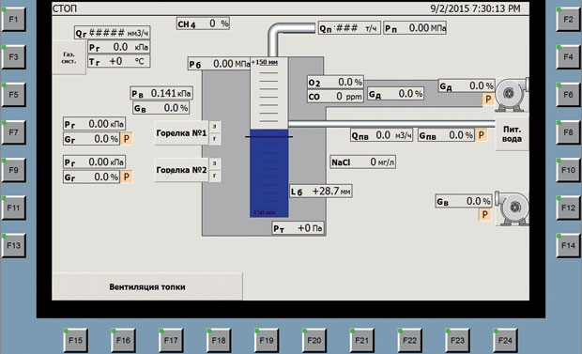Select the Tг +0 °C temperature field
Screen dimensions: 582x354
(119, 61)
